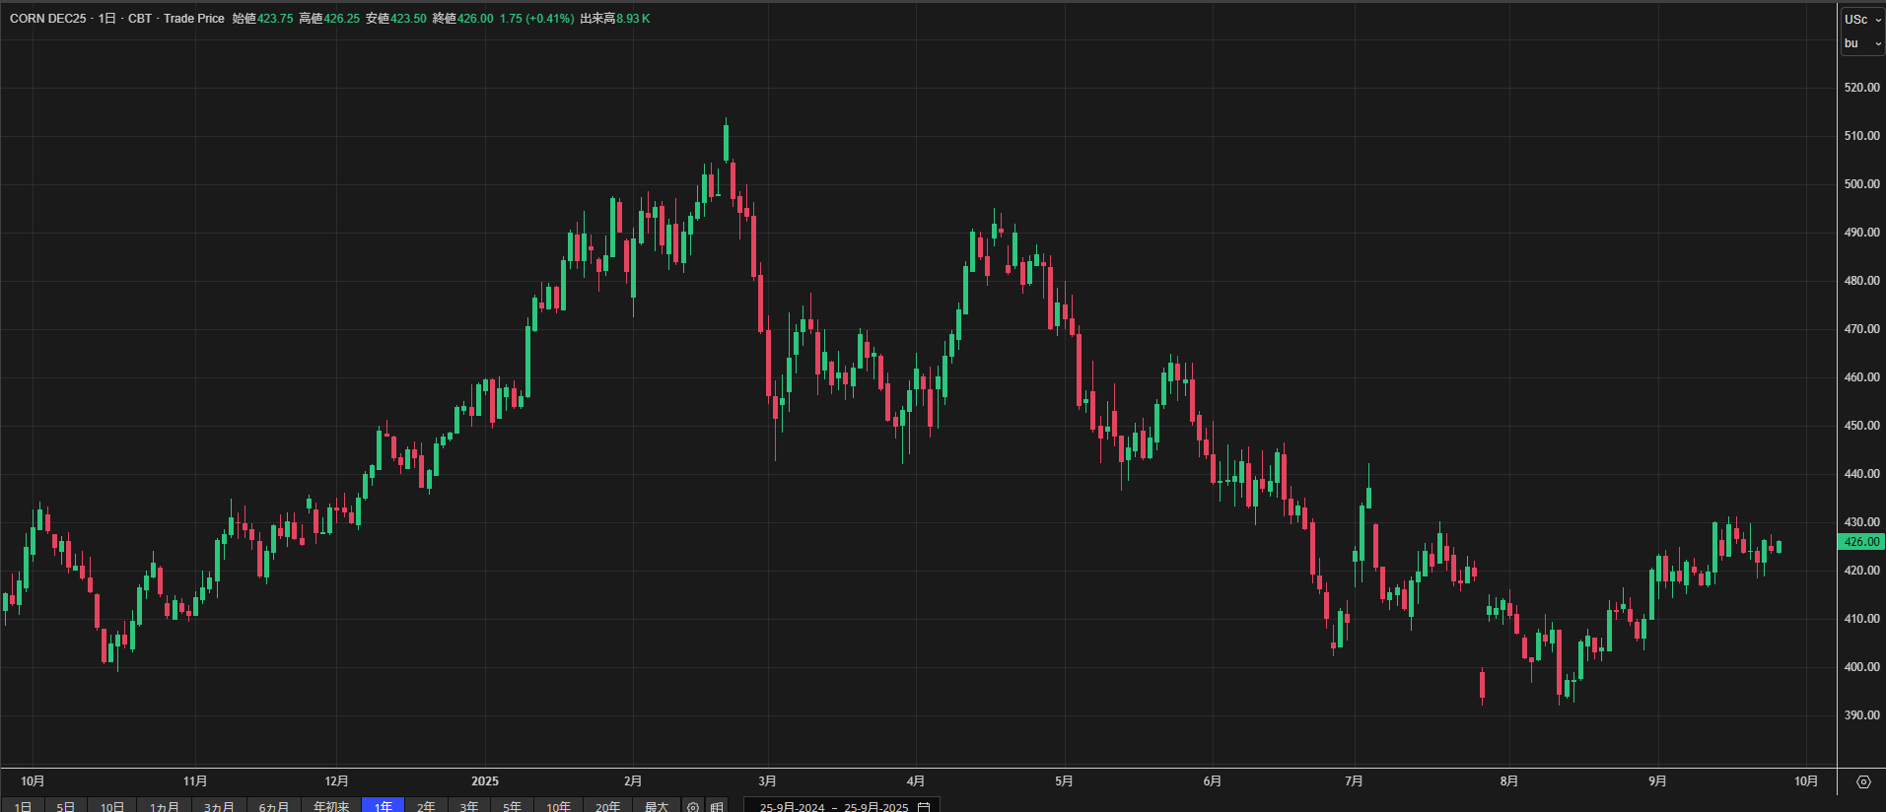Set range to 6カ月
This screenshot has width=1886, height=812.
coord(274,806)
